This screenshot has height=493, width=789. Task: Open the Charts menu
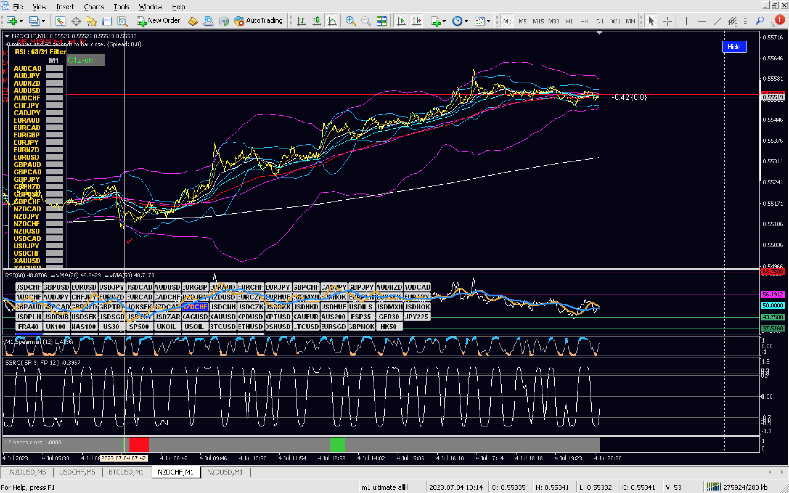pyautogui.click(x=94, y=6)
